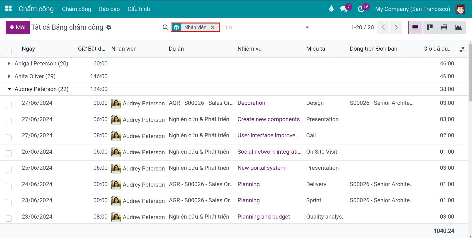
Task: Open the settings gear next to Tất cả Bảng chấm công
Action: click(109, 27)
